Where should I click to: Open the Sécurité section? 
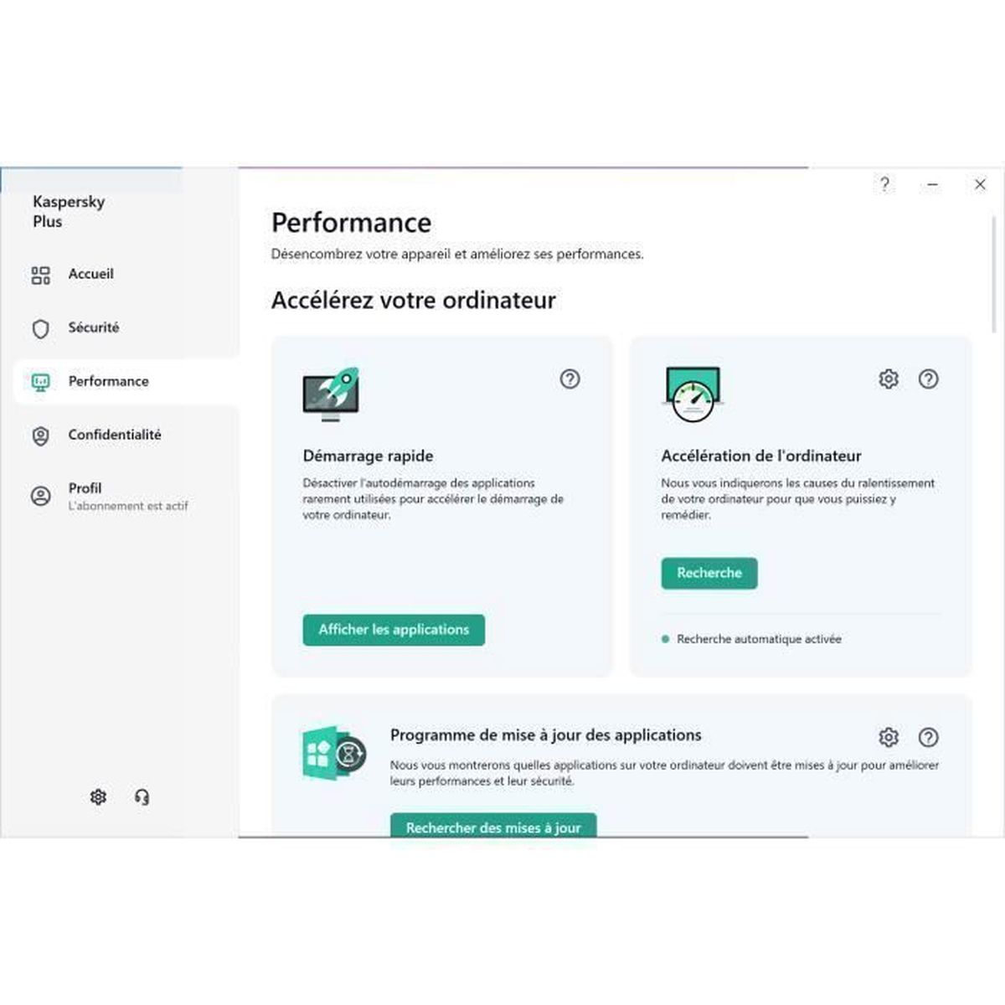[x=93, y=327]
